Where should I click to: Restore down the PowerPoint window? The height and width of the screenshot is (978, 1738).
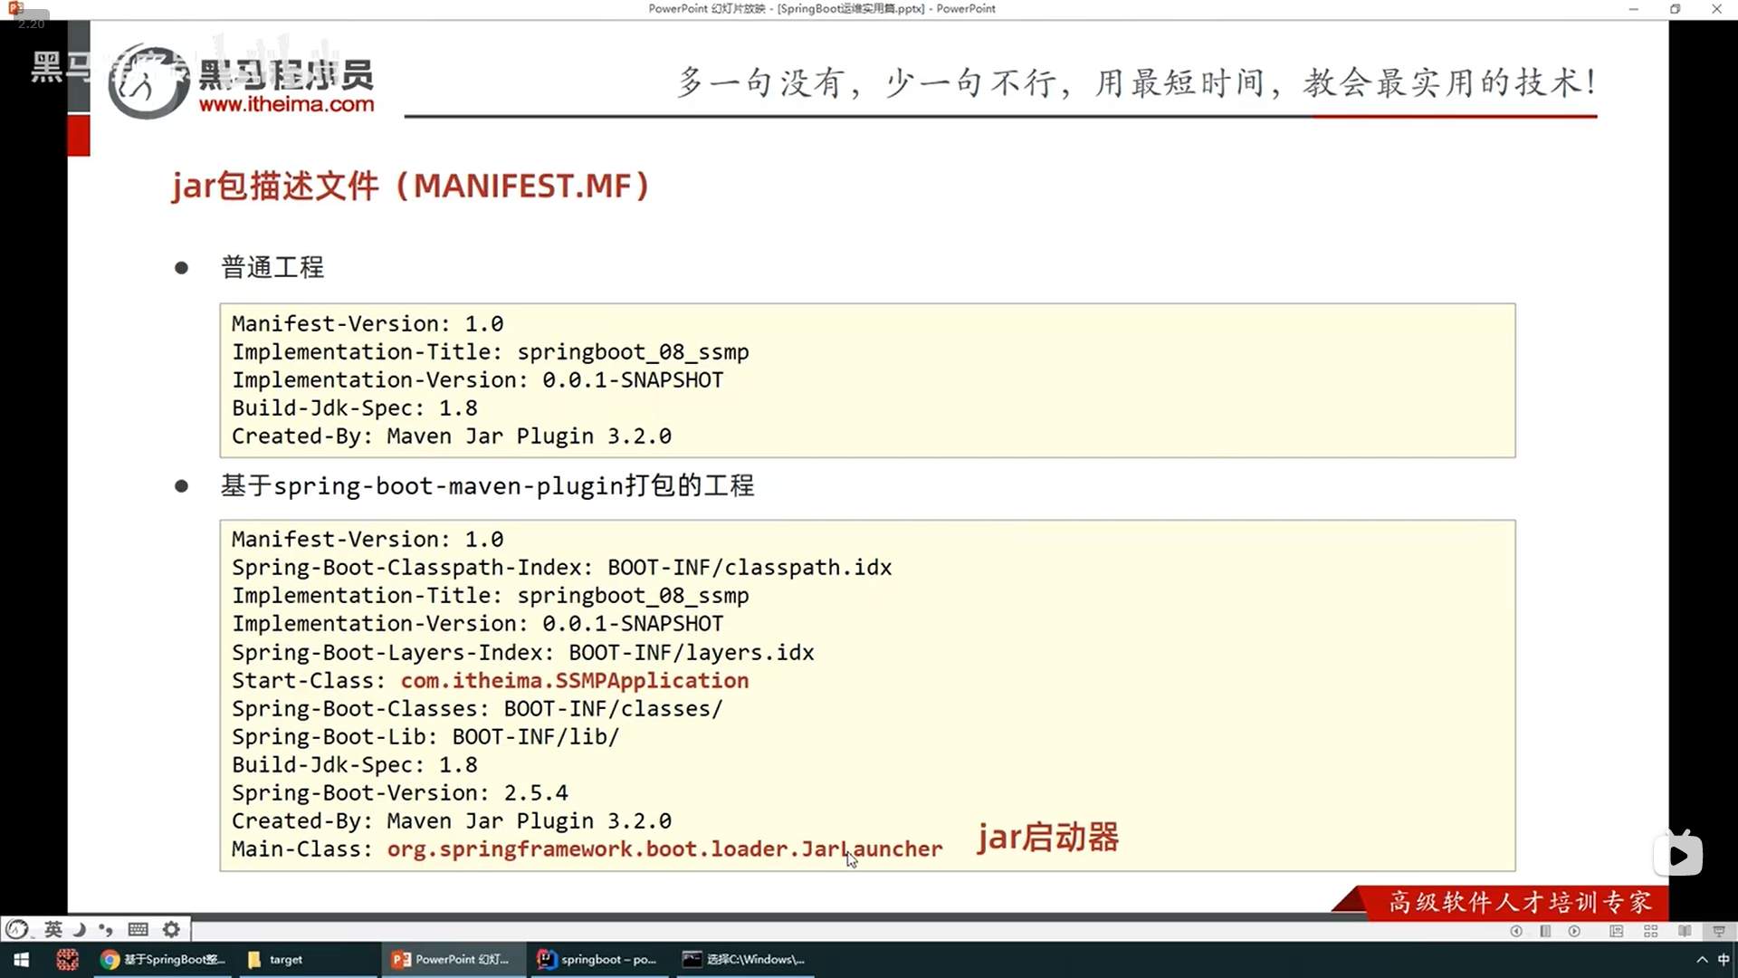pyautogui.click(x=1676, y=9)
